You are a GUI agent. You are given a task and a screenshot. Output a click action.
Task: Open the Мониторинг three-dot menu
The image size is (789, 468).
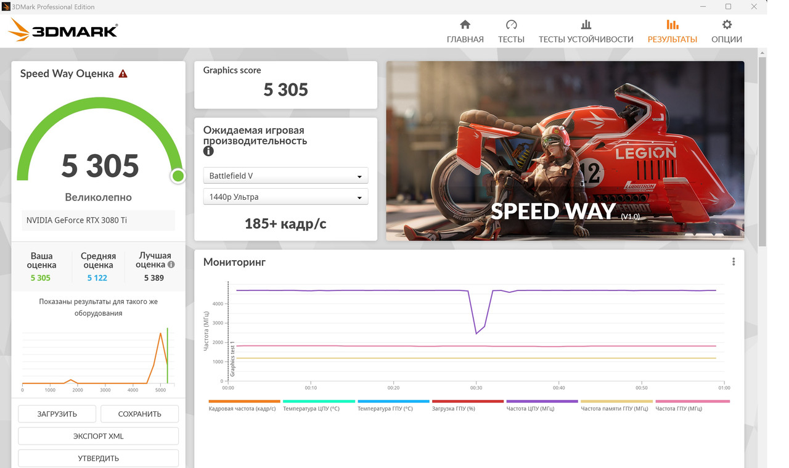click(x=734, y=261)
